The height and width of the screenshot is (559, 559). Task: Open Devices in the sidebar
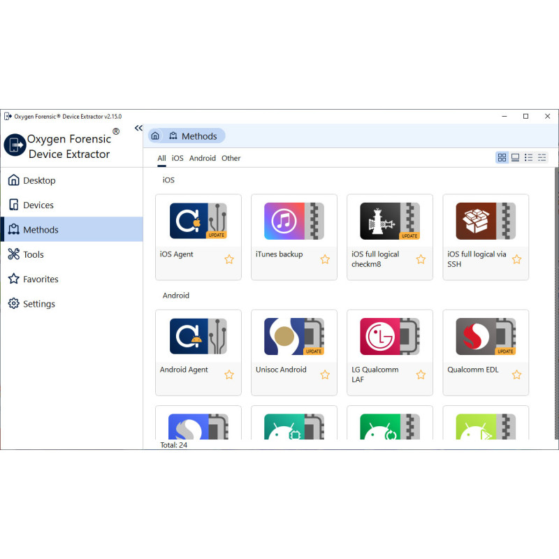tap(71, 205)
